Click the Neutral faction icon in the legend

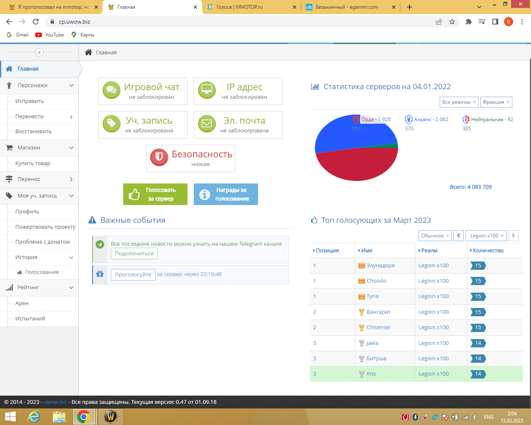[466, 120]
